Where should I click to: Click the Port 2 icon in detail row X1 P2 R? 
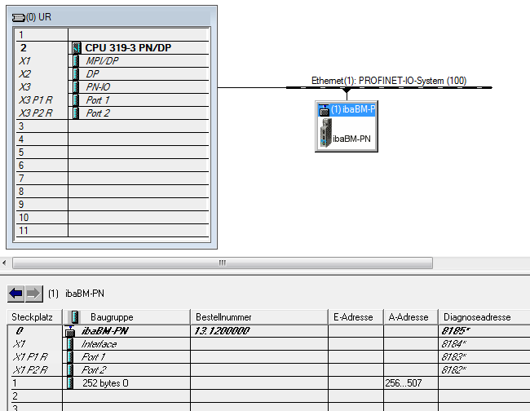point(70,370)
